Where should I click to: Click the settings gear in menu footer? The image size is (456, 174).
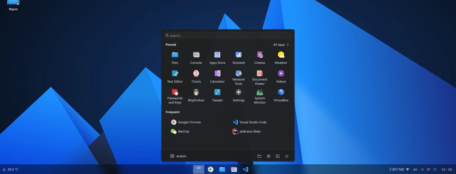268,156
